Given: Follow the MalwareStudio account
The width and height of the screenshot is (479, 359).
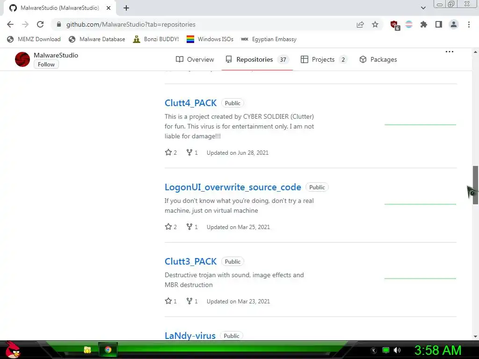Looking at the screenshot, I should [x=46, y=65].
